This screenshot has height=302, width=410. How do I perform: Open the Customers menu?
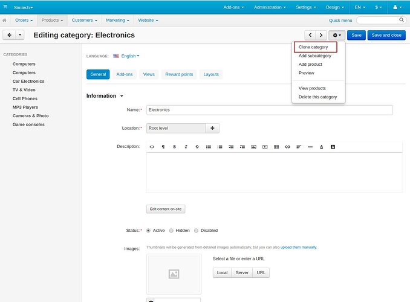(85, 20)
